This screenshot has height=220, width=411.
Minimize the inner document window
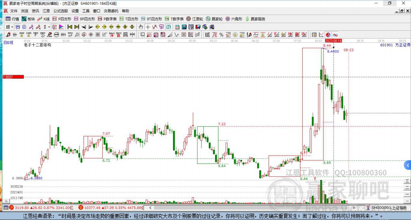pyautogui.click(x=397, y=11)
